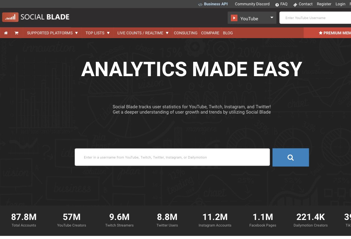Screen dimensions: 351x239
Task: Click the YouTube Creators 57M stat
Action: pos(72,220)
